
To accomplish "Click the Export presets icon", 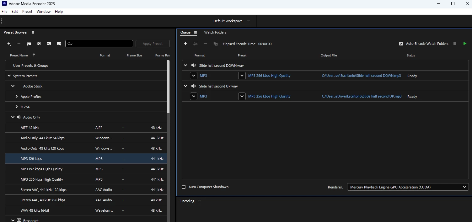I will coord(59,44).
